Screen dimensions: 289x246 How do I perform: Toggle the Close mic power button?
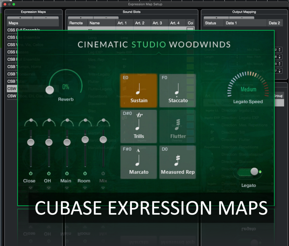(x=30, y=173)
